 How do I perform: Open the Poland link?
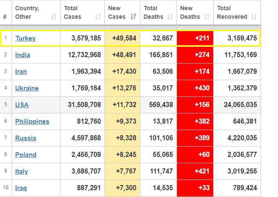coord(26,155)
